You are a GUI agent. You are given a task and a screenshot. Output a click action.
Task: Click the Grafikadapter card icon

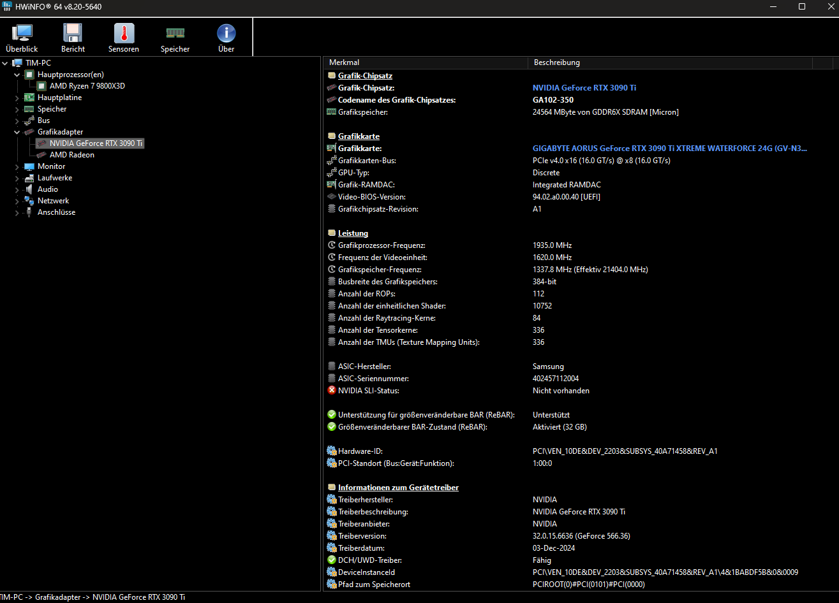[29, 132]
